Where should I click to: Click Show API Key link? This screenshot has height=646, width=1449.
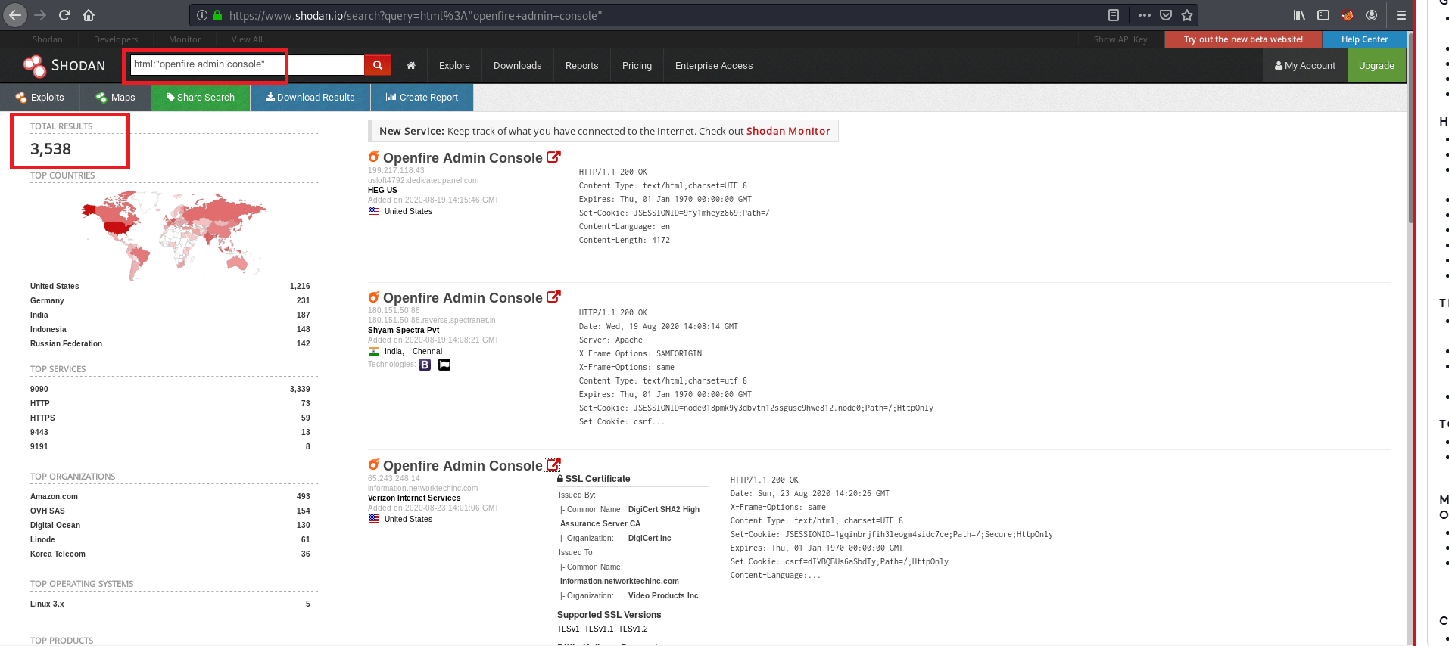(1120, 39)
